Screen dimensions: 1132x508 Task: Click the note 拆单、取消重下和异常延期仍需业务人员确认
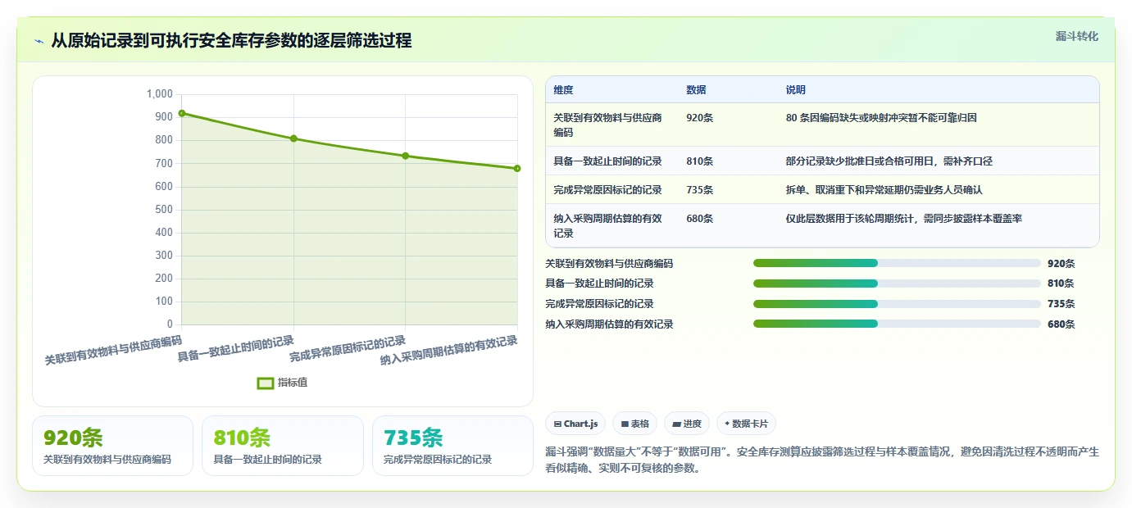884,190
